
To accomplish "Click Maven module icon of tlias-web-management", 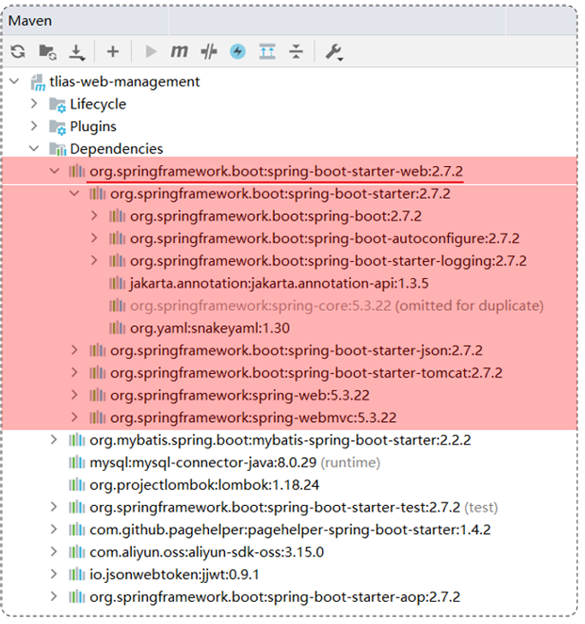I will pyautogui.click(x=38, y=82).
